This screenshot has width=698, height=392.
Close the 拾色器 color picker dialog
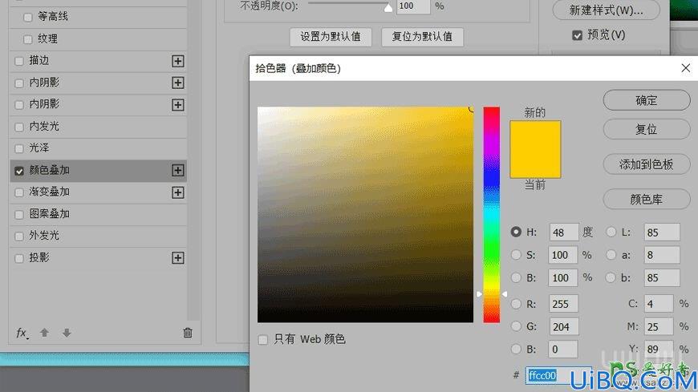click(x=685, y=68)
